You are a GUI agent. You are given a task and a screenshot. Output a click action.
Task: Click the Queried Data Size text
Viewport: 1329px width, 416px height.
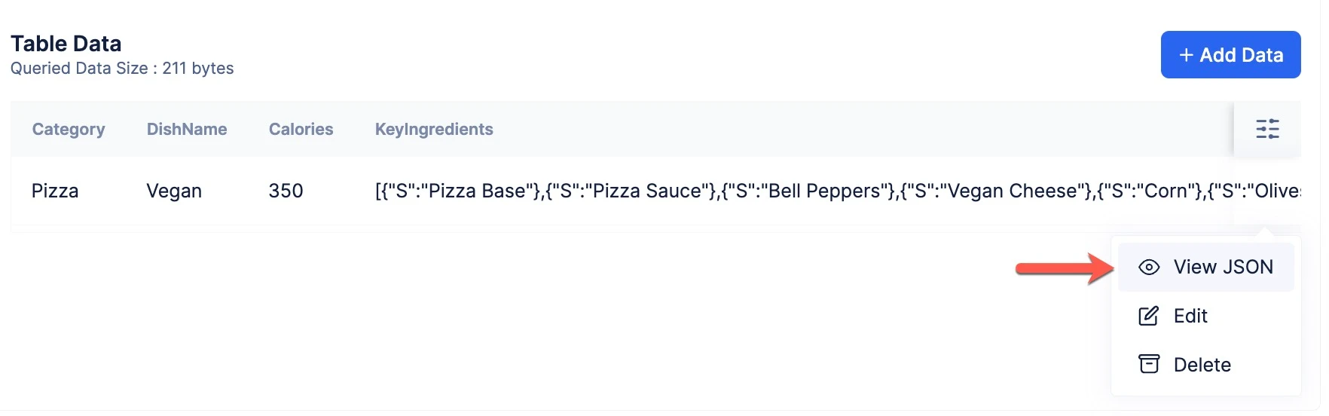122,69
